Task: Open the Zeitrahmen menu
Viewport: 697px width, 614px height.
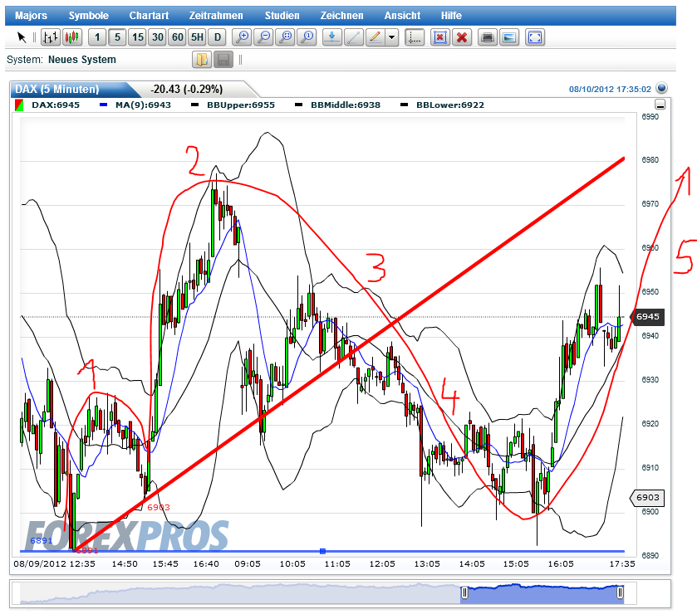Action: pyautogui.click(x=216, y=16)
